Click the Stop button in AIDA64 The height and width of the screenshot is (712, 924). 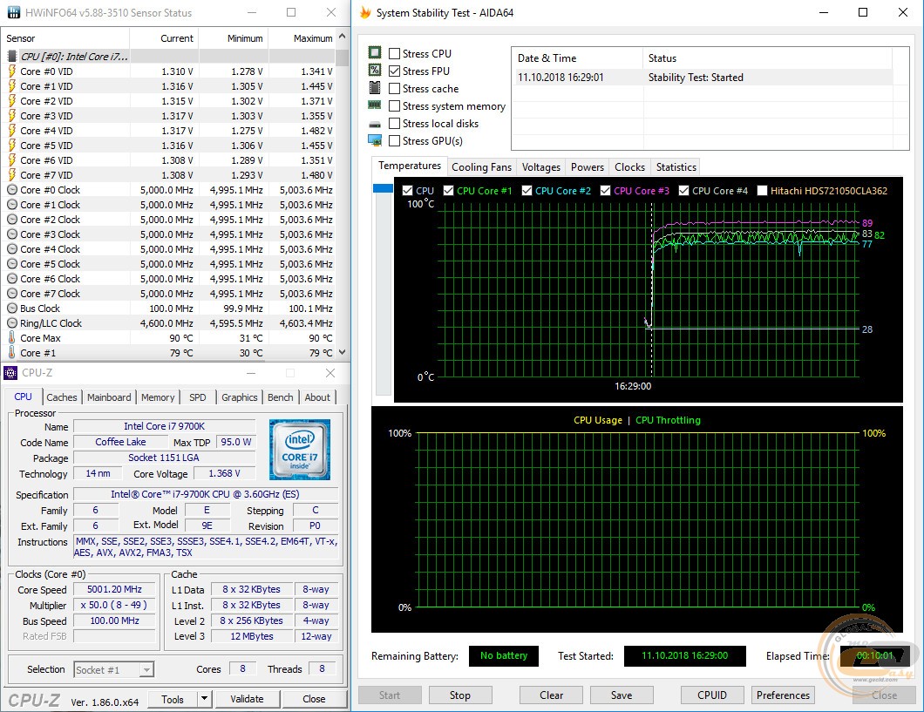460,695
